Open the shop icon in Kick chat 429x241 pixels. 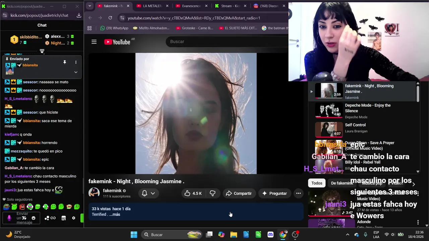click(x=64, y=218)
